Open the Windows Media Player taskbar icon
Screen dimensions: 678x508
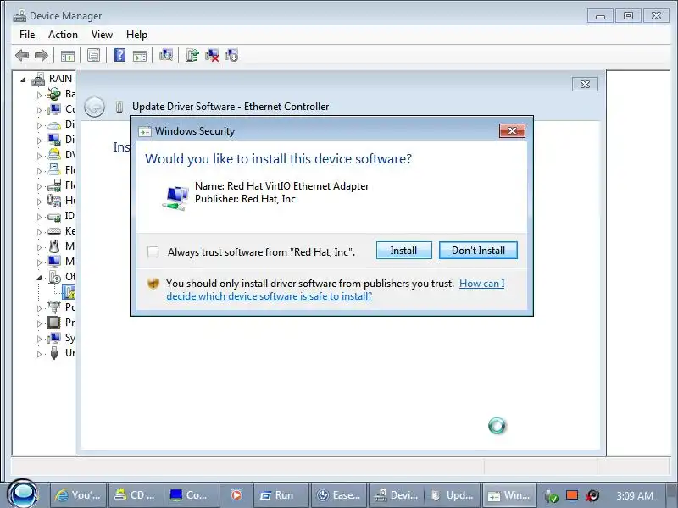tap(236, 495)
